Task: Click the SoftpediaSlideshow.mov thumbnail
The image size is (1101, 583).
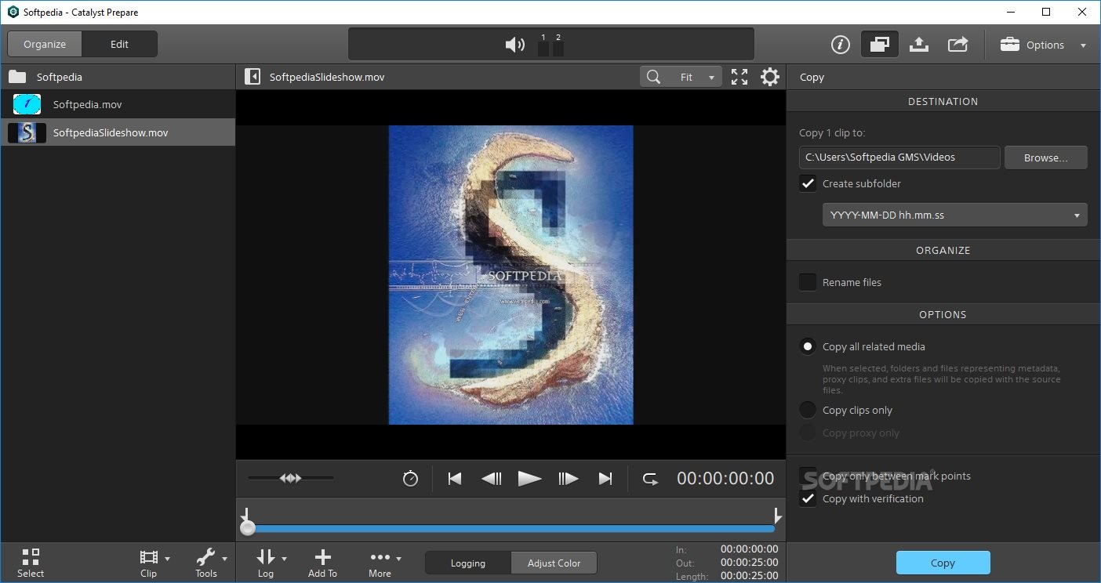Action: click(x=27, y=132)
